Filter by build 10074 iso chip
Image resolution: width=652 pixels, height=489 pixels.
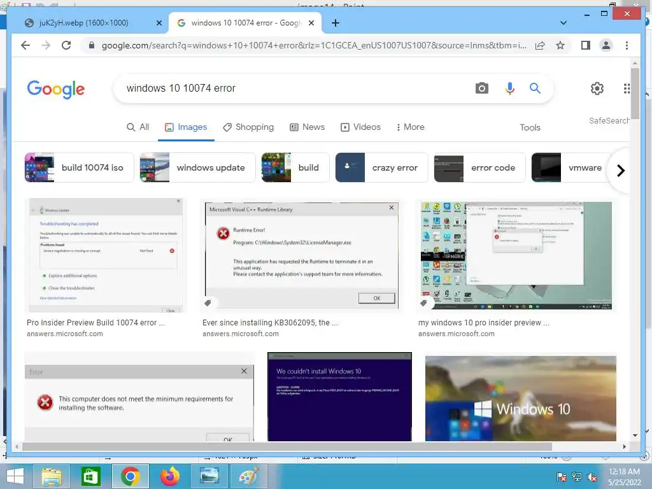(x=79, y=167)
